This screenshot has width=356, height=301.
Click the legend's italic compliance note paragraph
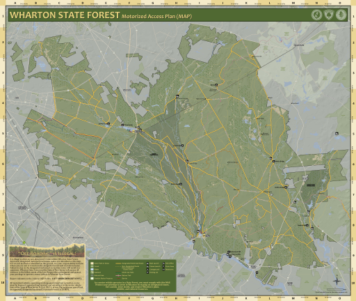[132, 286]
